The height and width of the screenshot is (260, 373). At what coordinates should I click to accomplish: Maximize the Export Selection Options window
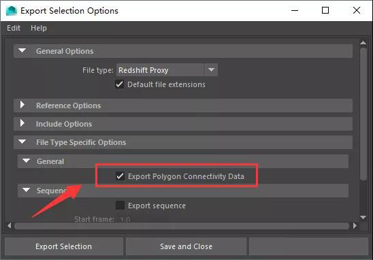coord(325,10)
